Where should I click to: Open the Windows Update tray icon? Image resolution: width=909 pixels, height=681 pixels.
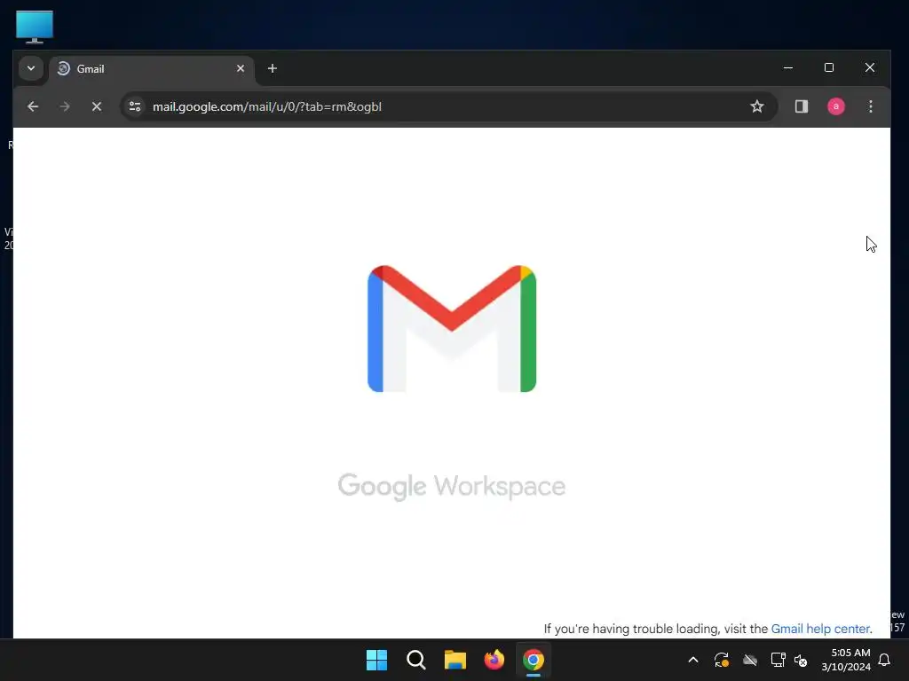722,660
